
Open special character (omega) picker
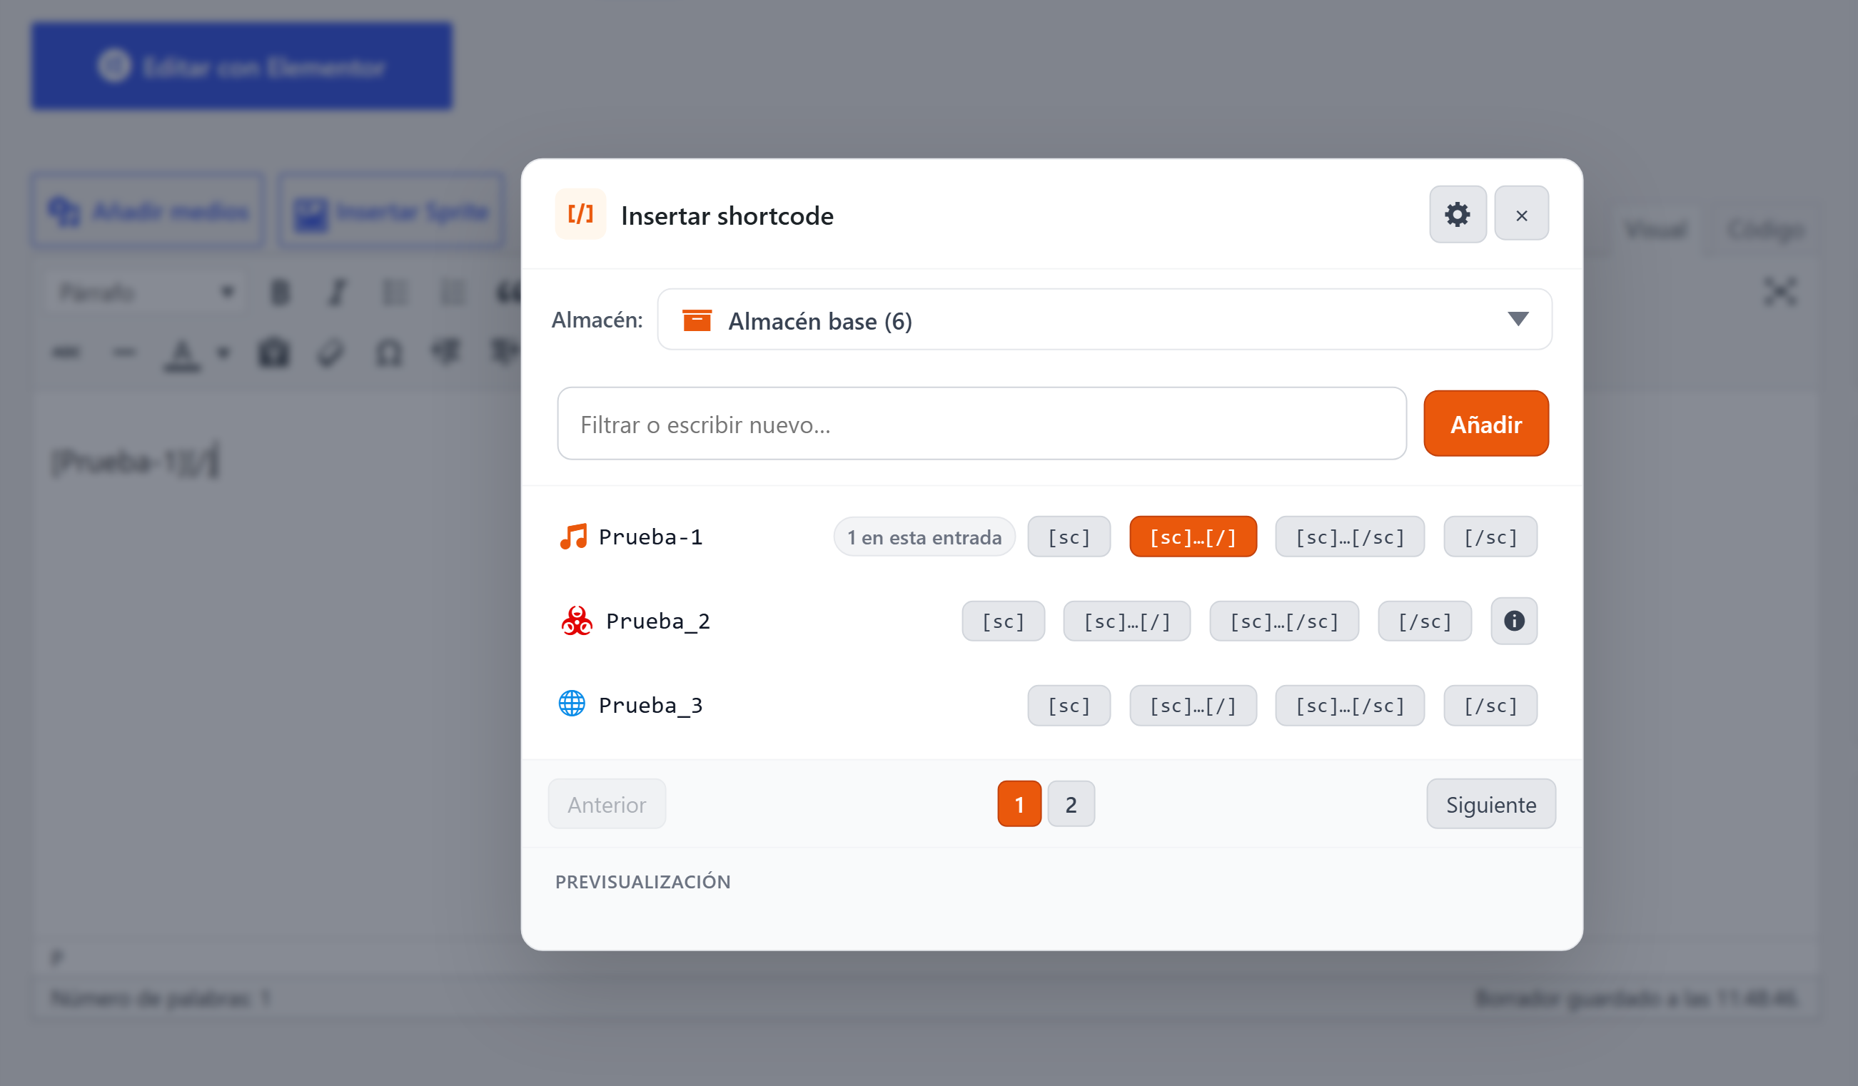[x=388, y=352]
